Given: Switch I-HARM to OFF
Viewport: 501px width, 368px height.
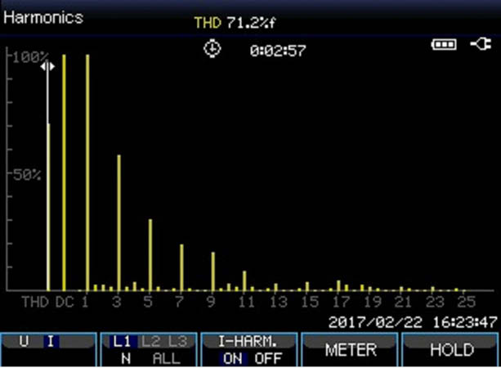Looking at the screenshot, I should 266,358.
